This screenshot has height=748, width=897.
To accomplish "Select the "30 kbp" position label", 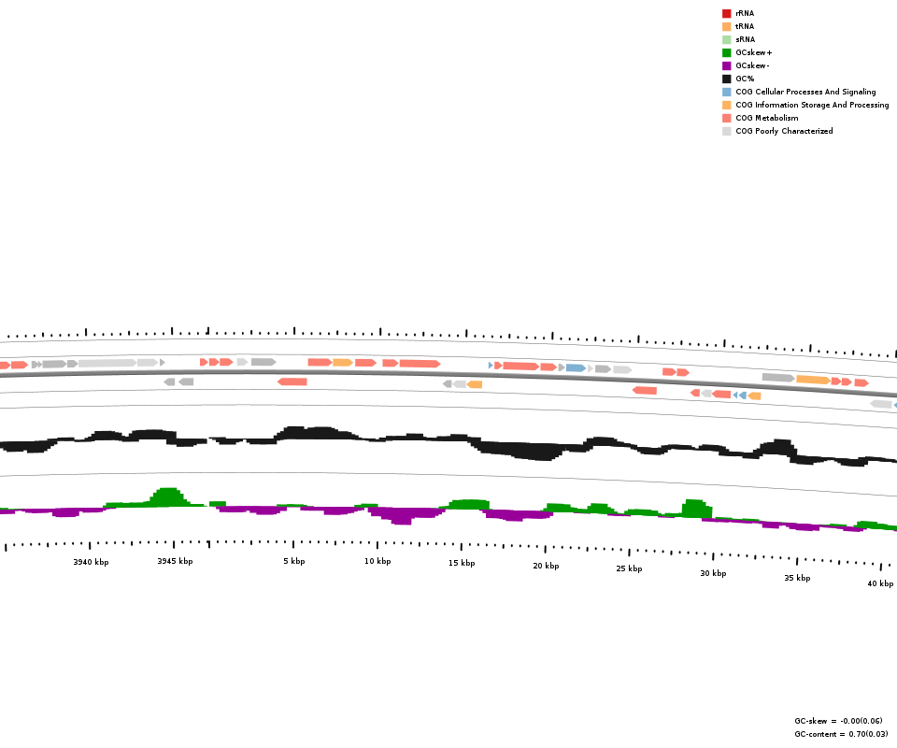I will (x=713, y=573).
